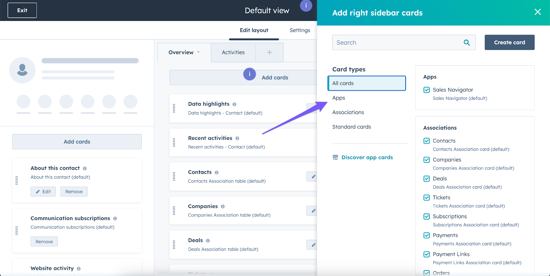Click Edit on About this contact card
This screenshot has width=550, height=276.
43,191
